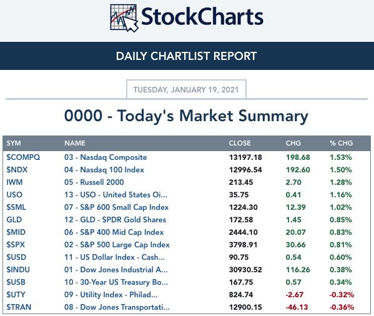Click the $UTY ticker symbol
374x316 pixels.
(x=16, y=295)
